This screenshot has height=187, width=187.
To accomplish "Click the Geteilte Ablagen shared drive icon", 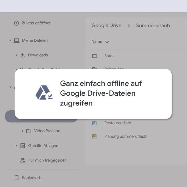I will pos(23,146).
